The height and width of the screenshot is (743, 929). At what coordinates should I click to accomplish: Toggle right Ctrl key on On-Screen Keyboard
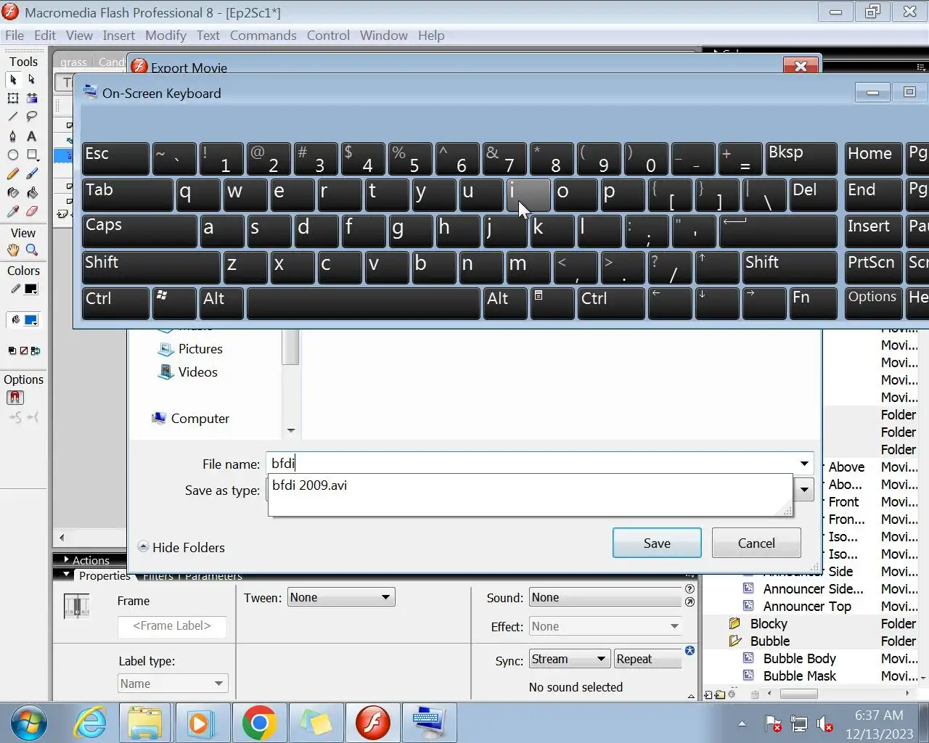coord(611,303)
